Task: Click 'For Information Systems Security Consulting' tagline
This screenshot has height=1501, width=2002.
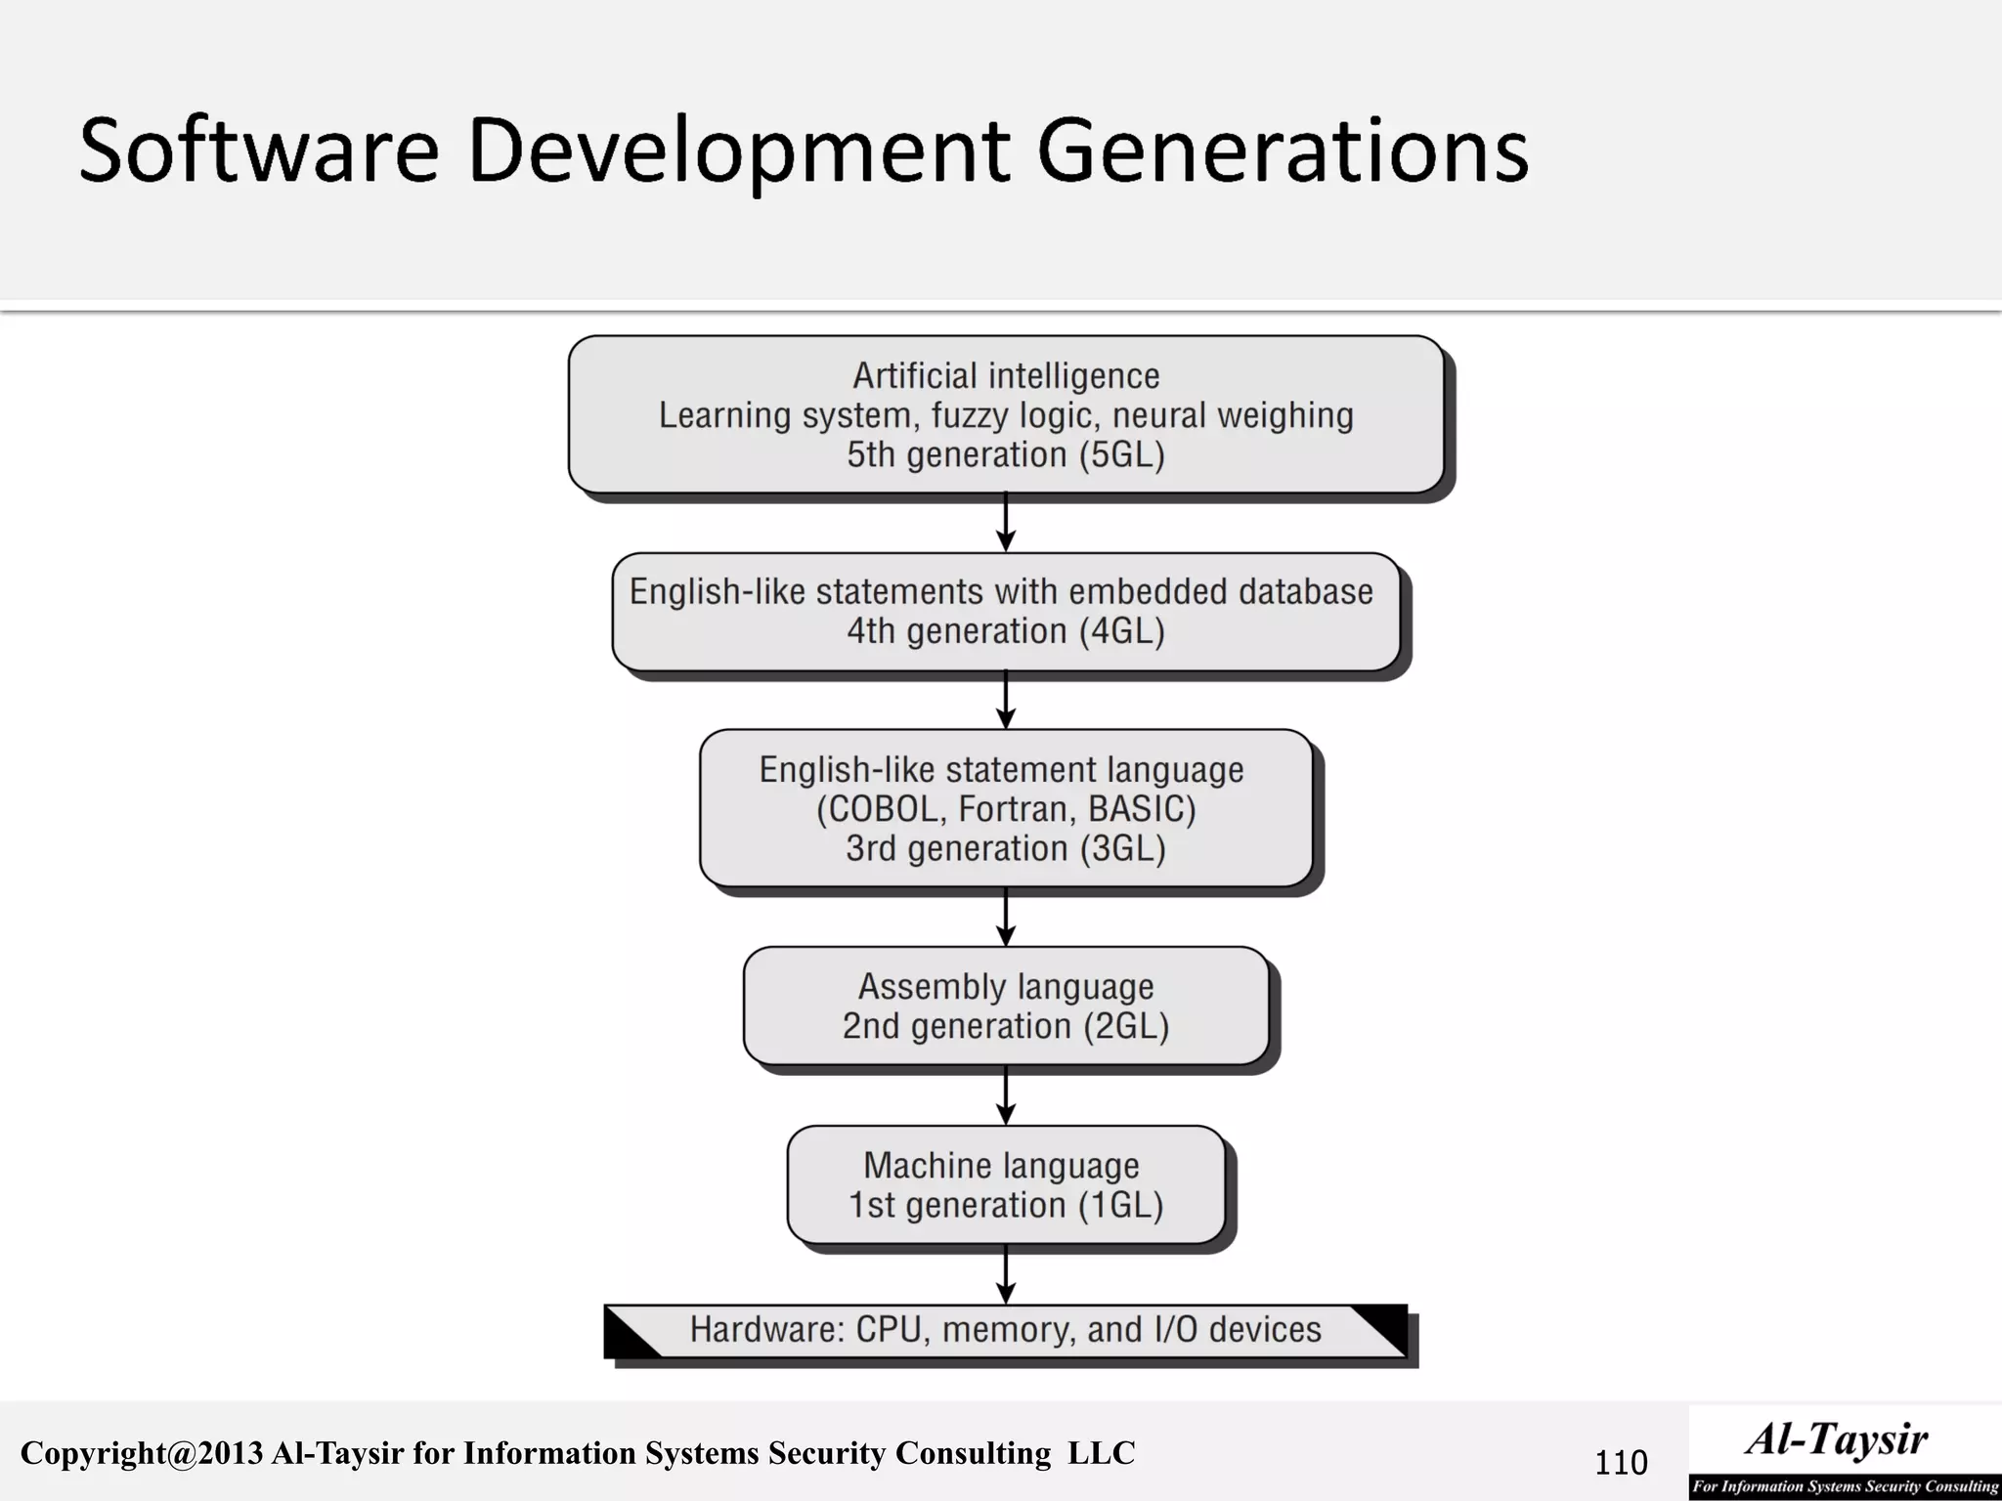Action: (x=1845, y=1486)
